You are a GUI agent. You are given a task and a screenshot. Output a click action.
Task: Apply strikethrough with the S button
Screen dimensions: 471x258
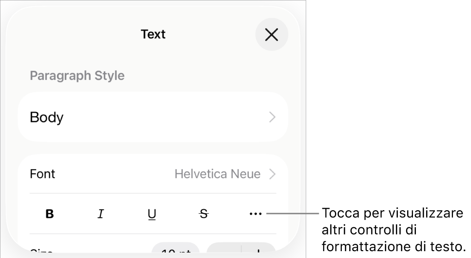click(x=204, y=214)
